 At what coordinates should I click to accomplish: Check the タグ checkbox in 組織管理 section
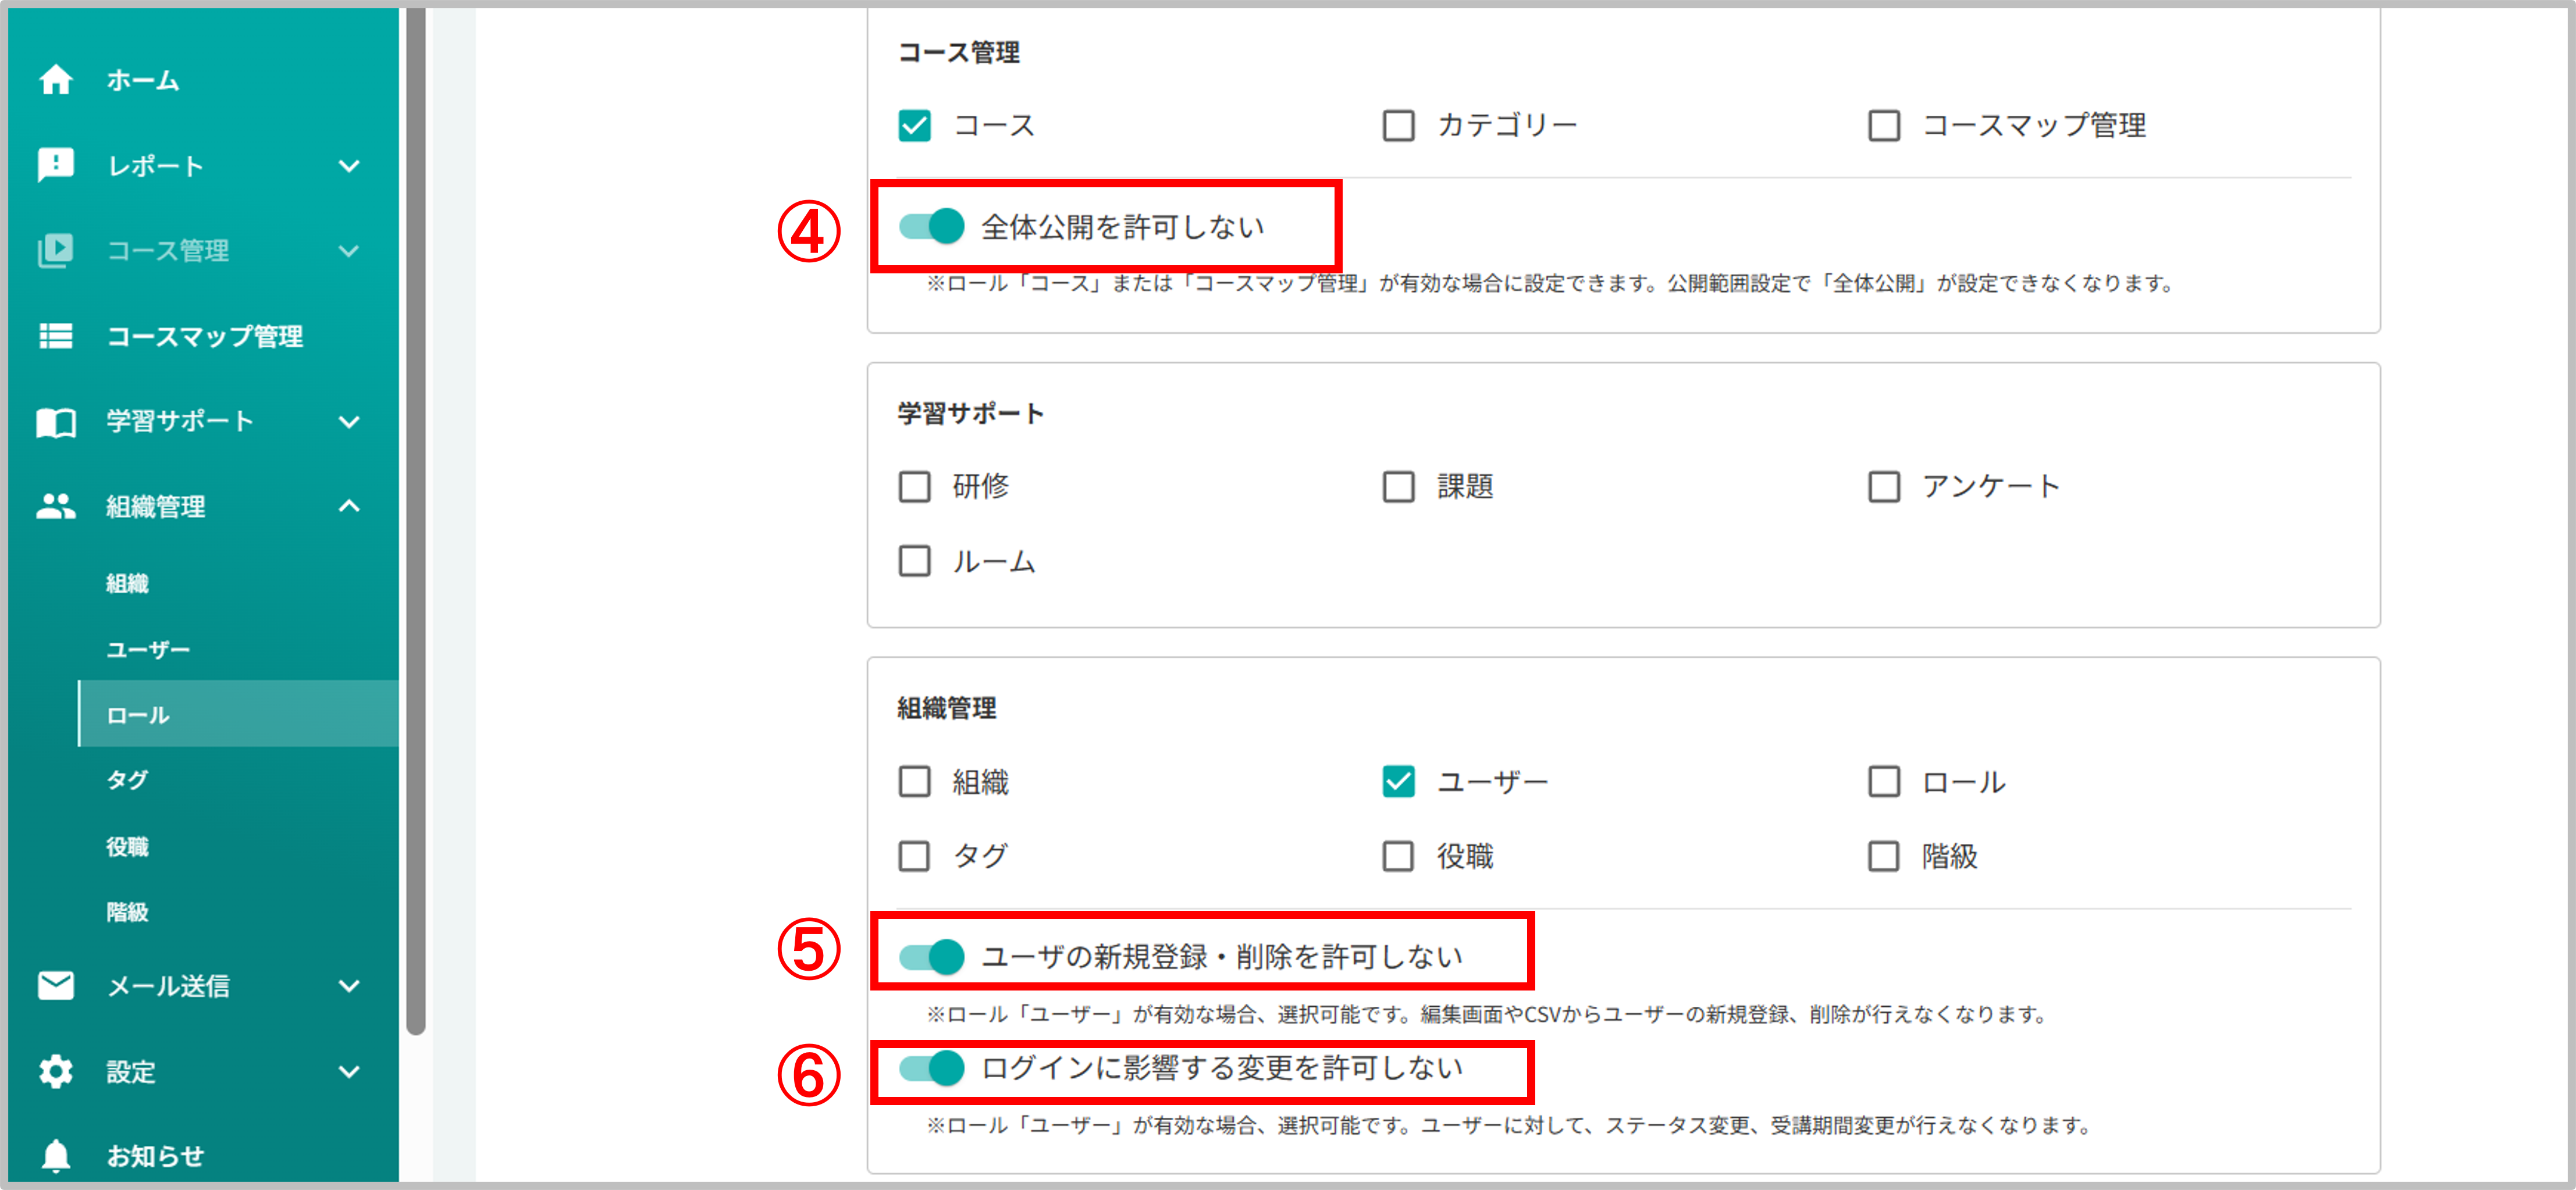[914, 856]
